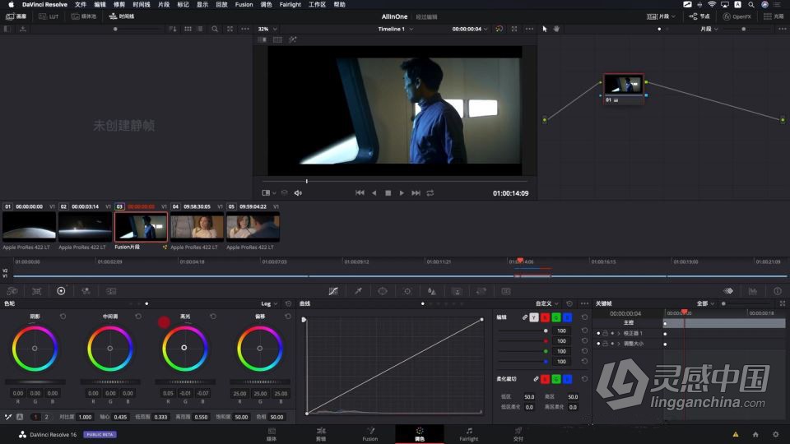790x444 pixels.
Task: Open the Blur/Sharpen palette icon
Action: pos(432,291)
